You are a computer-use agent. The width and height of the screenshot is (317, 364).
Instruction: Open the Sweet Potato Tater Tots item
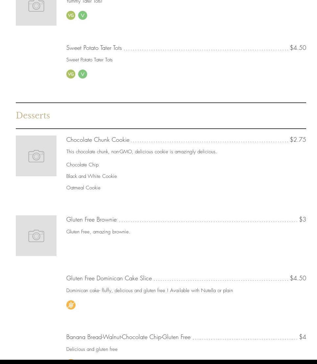coord(94,48)
